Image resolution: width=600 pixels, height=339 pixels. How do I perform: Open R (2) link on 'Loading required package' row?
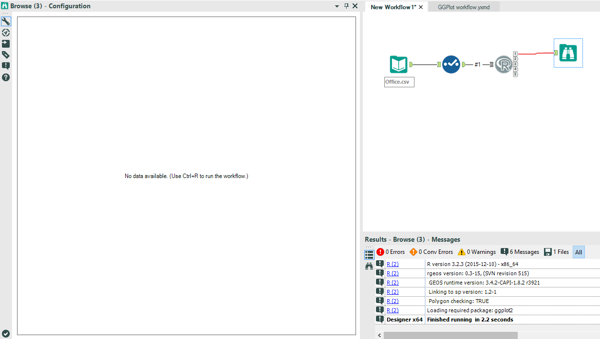tap(393, 310)
